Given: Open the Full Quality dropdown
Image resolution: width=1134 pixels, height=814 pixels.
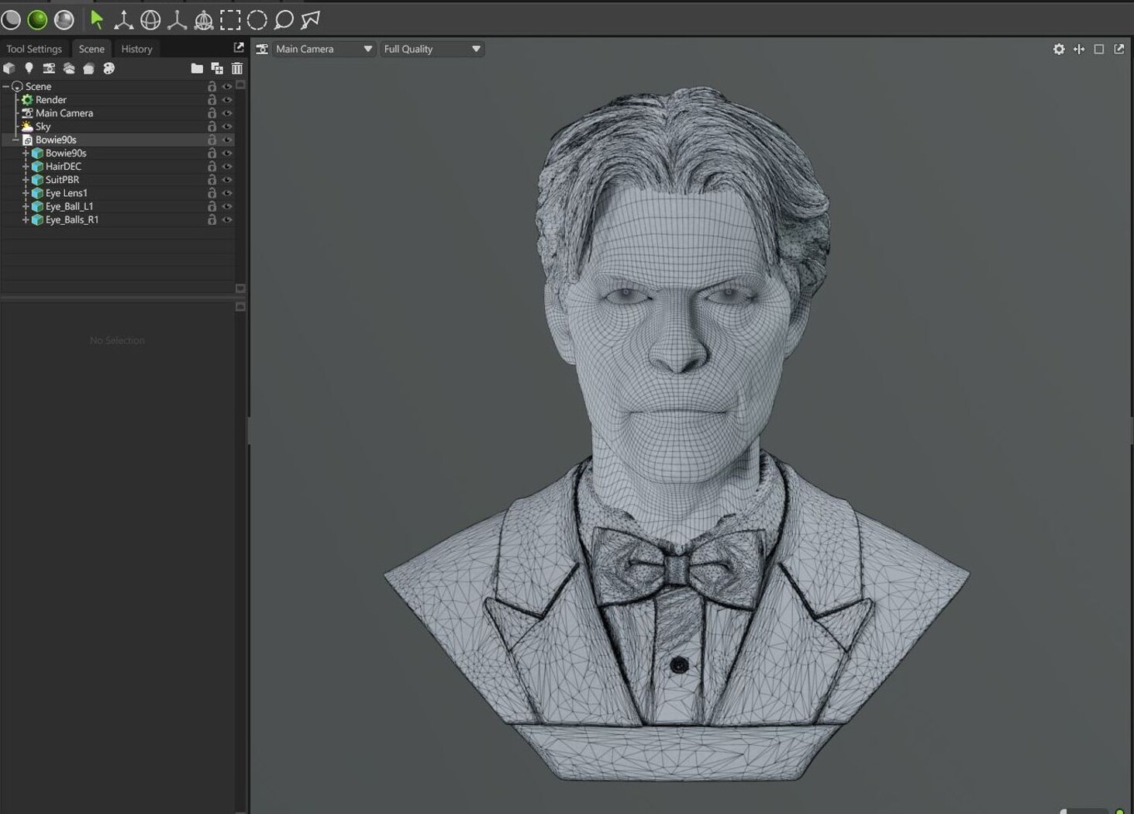Looking at the screenshot, I should pos(432,49).
